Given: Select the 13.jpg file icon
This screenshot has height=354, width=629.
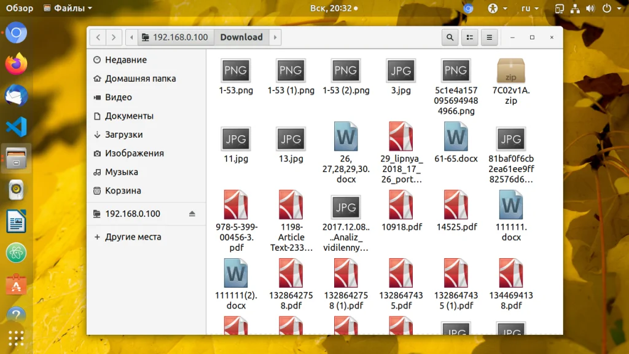Looking at the screenshot, I should tap(291, 139).
